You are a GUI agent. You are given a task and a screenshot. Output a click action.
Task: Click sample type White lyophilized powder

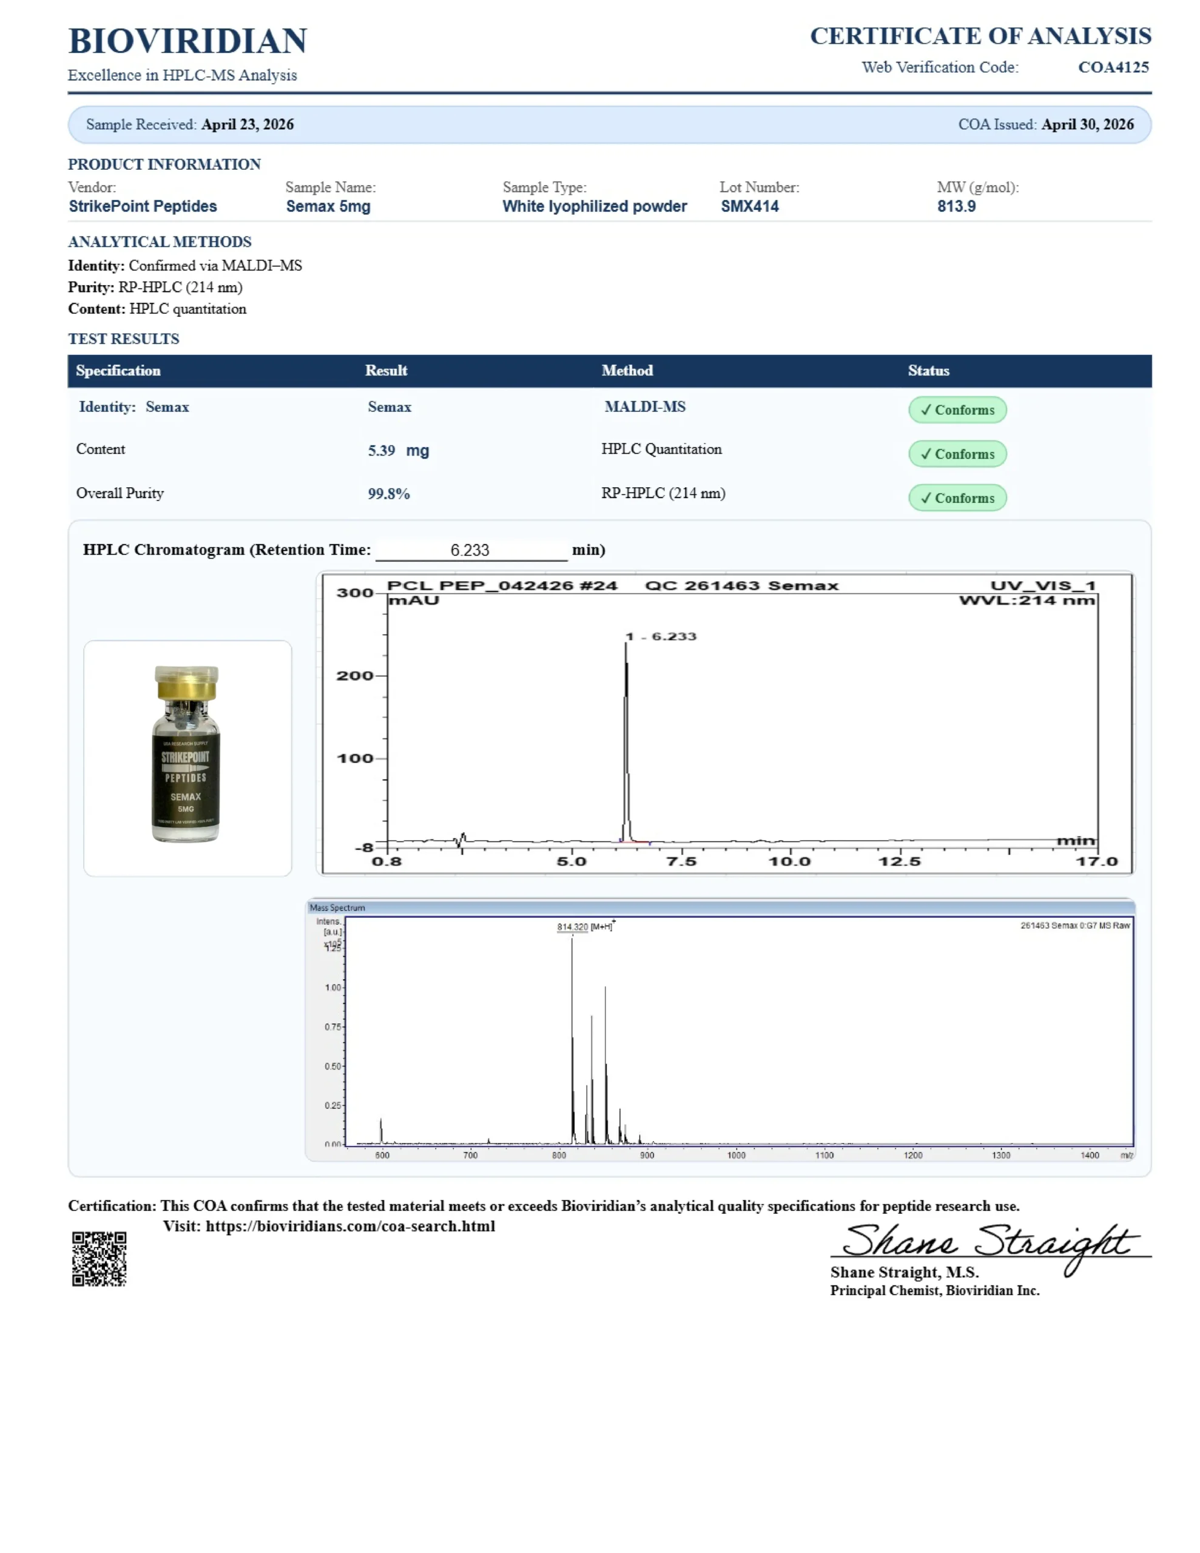click(595, 206)
